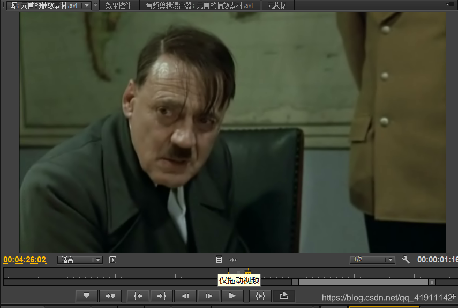Switch to the 音频剪辑混合器 tab
The height and width of the screenshot is (308, 458).
(x=199, y=5)
